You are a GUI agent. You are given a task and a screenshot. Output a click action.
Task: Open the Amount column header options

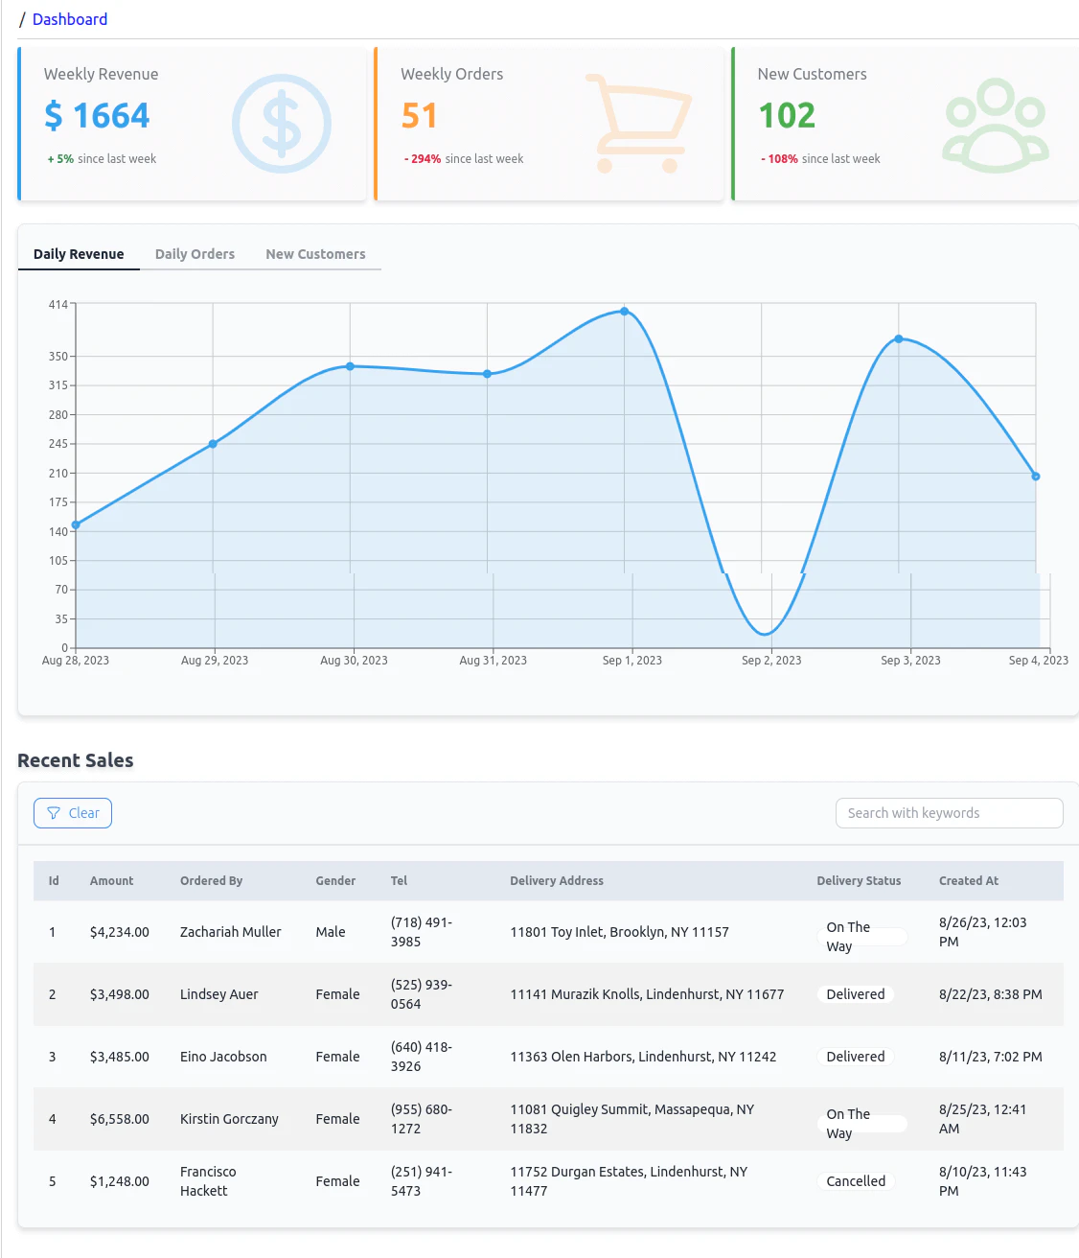111,880
